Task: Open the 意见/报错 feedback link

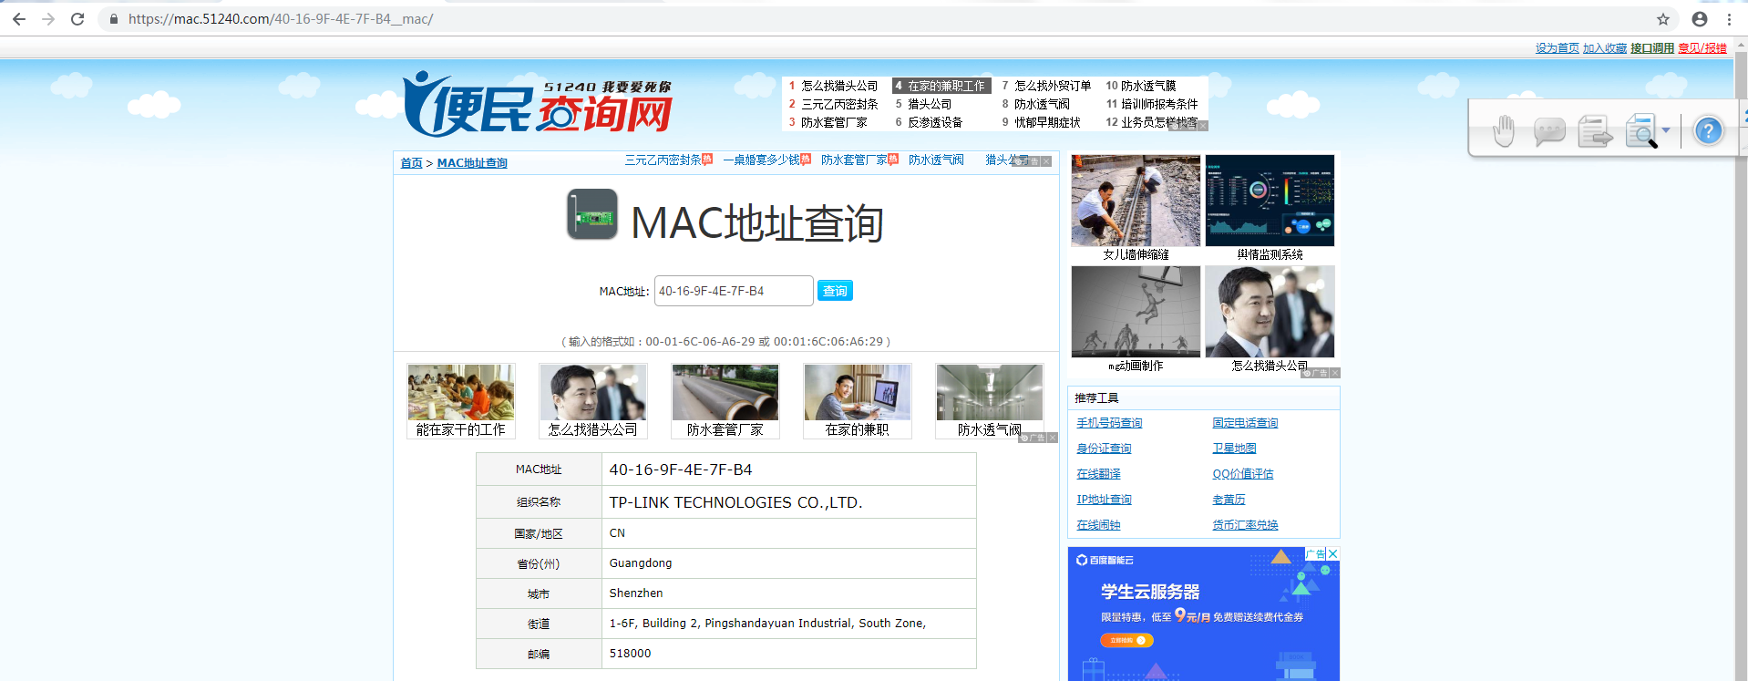Action: (x=1702, y=48)
